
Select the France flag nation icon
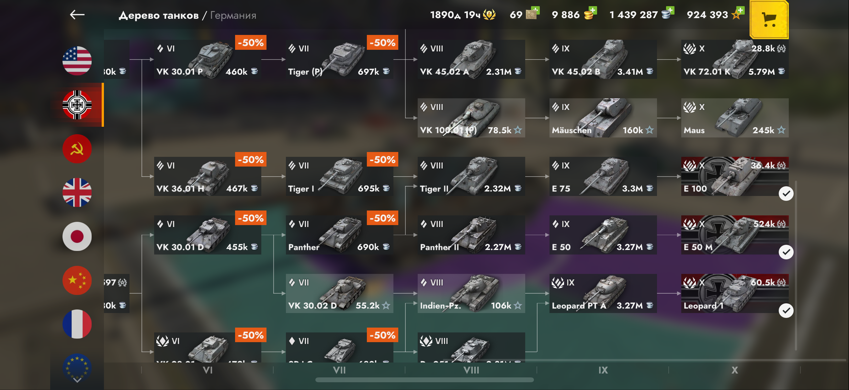click(77, 324)
